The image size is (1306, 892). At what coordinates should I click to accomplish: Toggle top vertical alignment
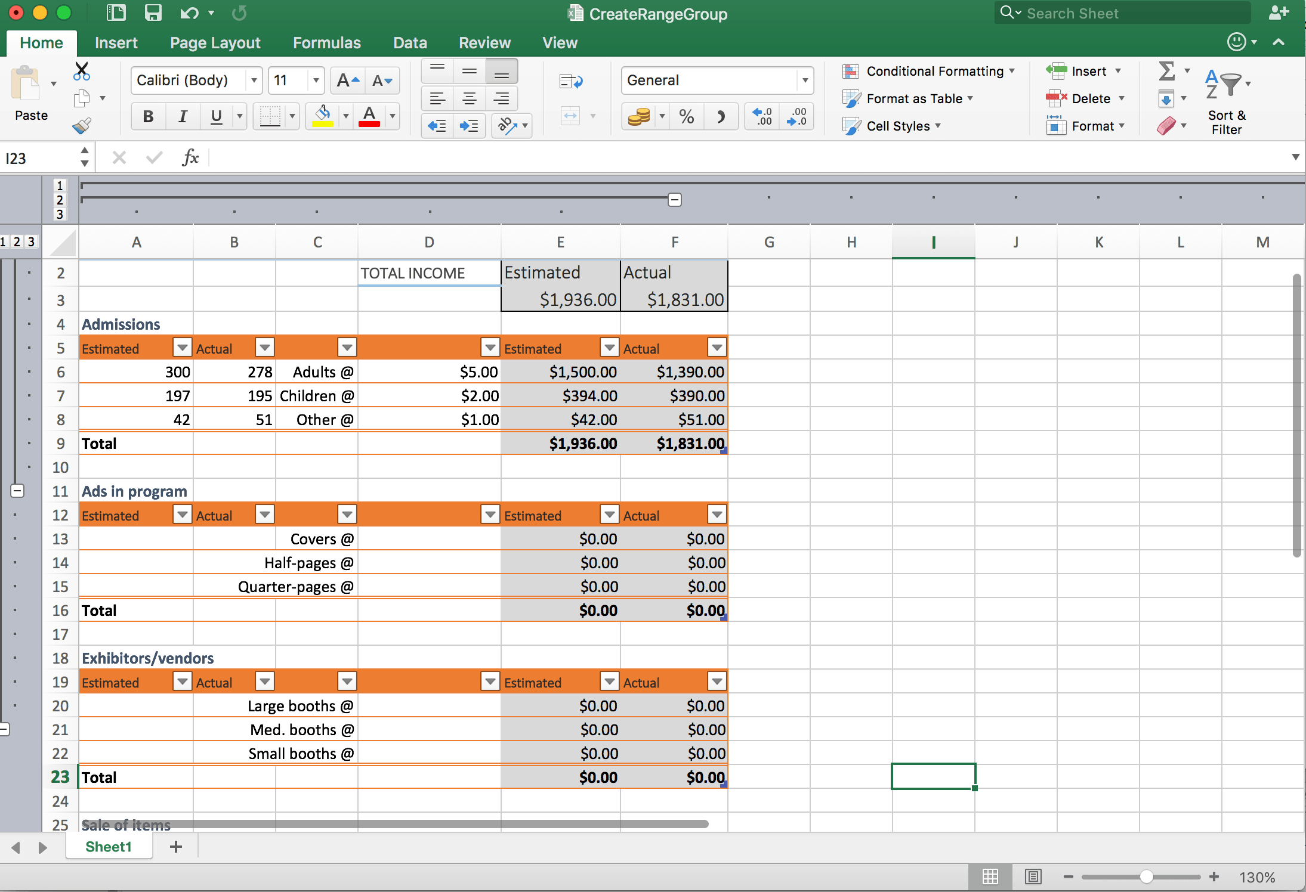438,72
